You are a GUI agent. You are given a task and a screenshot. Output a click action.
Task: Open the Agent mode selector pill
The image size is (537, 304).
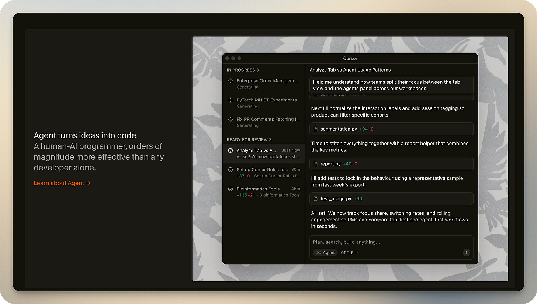325,253
